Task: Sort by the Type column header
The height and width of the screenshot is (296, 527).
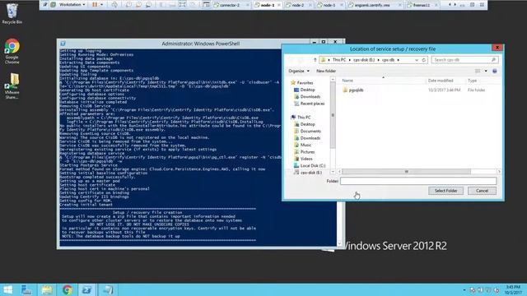Action: [483, 81]
